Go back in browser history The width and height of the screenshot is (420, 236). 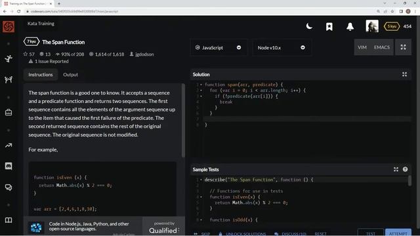tap(5, 11)
